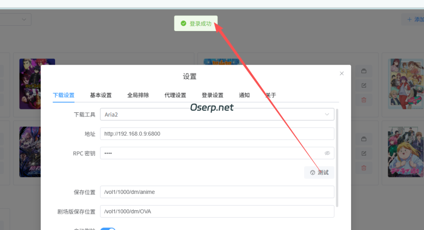Click the upper card's edit icon
The height and width of the screenshot is (230, 424).
(364, 85)
